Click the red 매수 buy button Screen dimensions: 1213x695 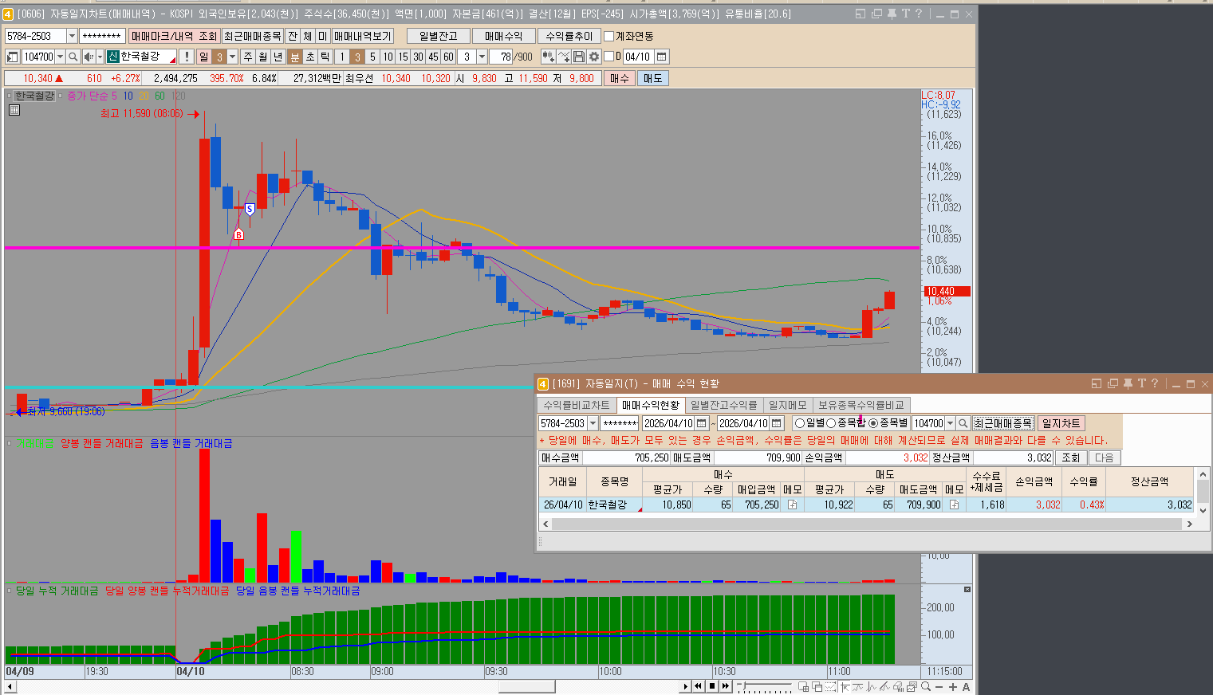pos(620,78)
